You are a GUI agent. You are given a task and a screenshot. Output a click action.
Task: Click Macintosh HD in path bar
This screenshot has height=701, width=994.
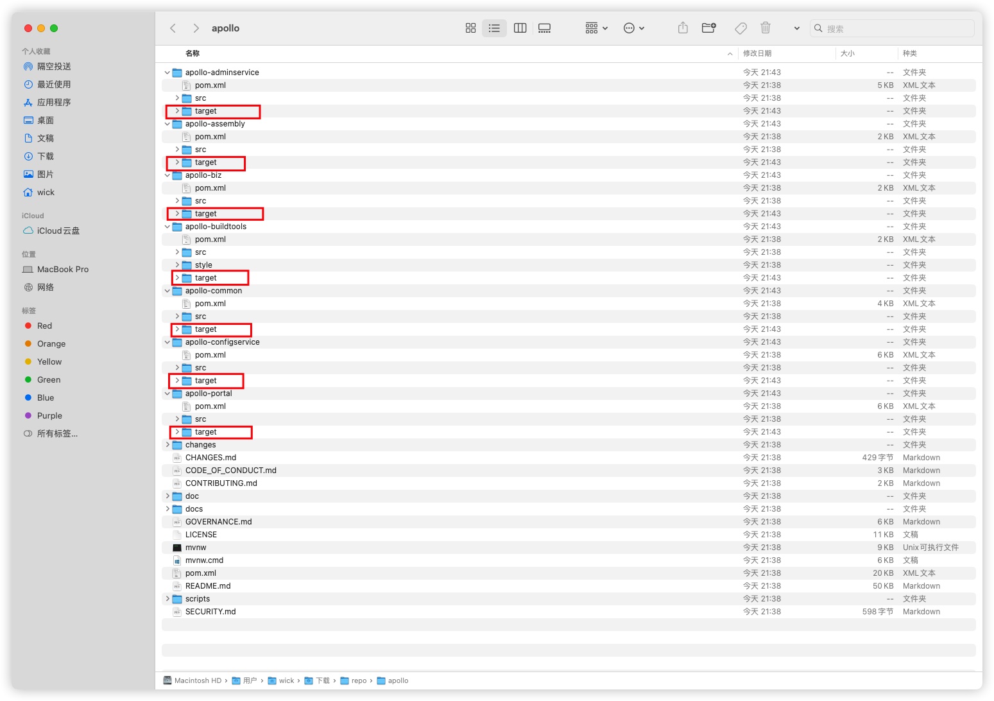click(x=192, y=680)
